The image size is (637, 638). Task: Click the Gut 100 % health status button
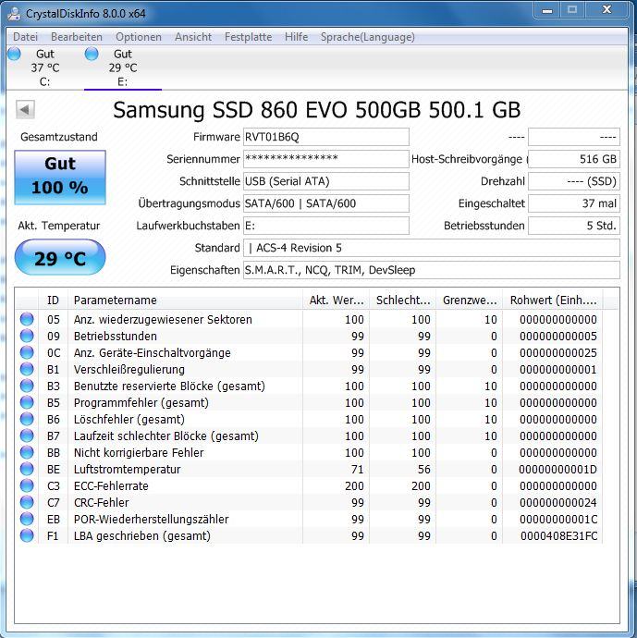[x=60, y=177]
